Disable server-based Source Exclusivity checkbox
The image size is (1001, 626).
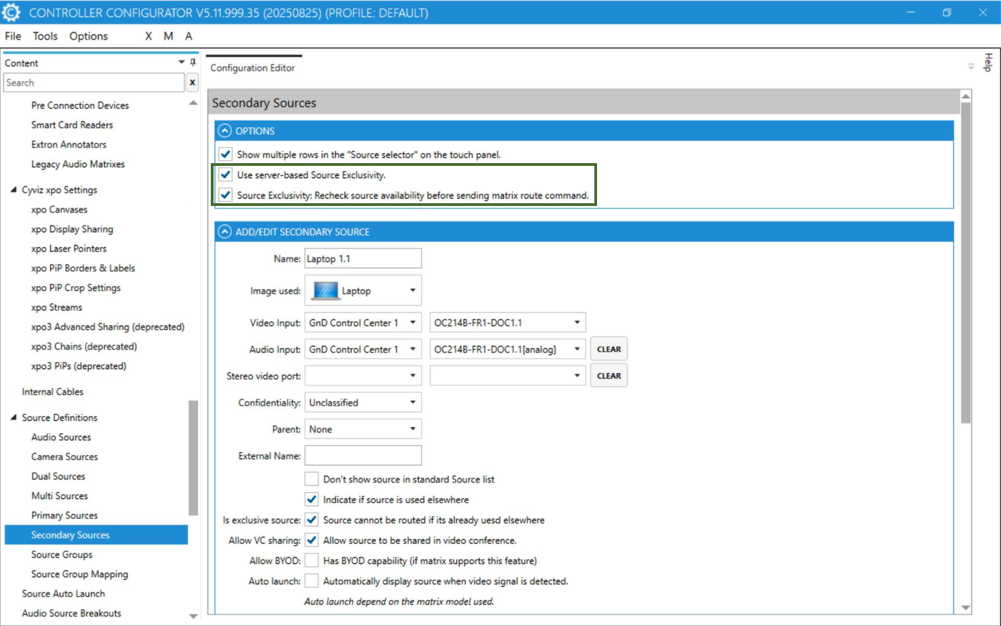226,175
